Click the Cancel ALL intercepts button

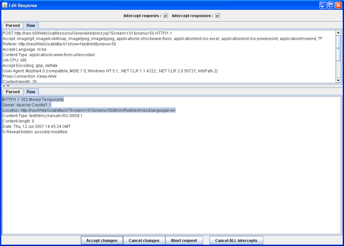[236, 241]
